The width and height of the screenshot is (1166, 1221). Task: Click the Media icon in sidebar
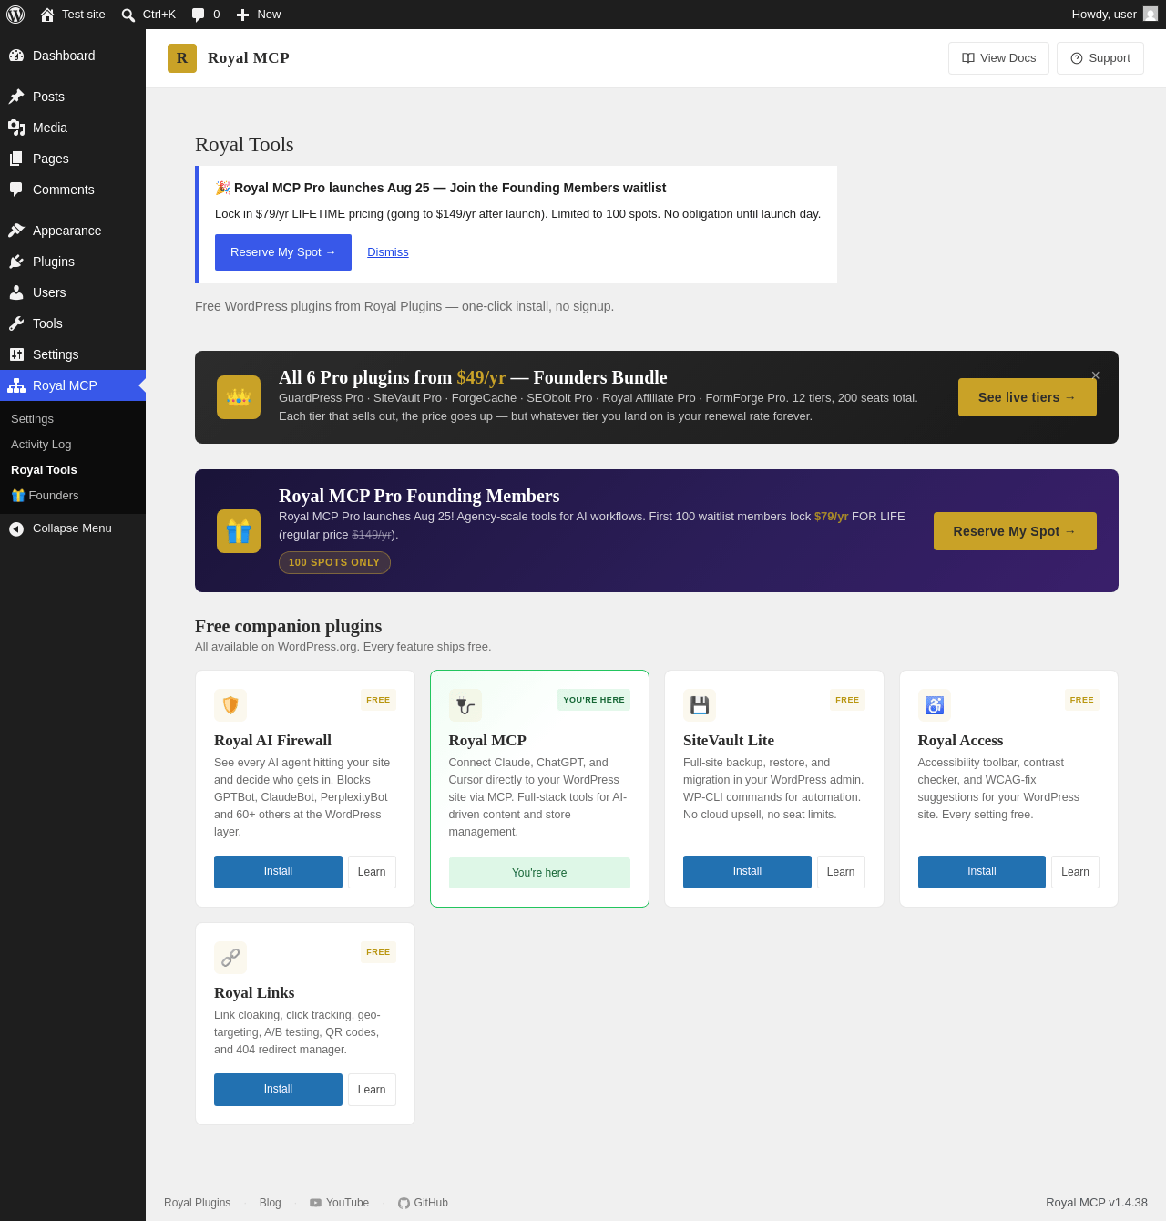click(16, 128)
